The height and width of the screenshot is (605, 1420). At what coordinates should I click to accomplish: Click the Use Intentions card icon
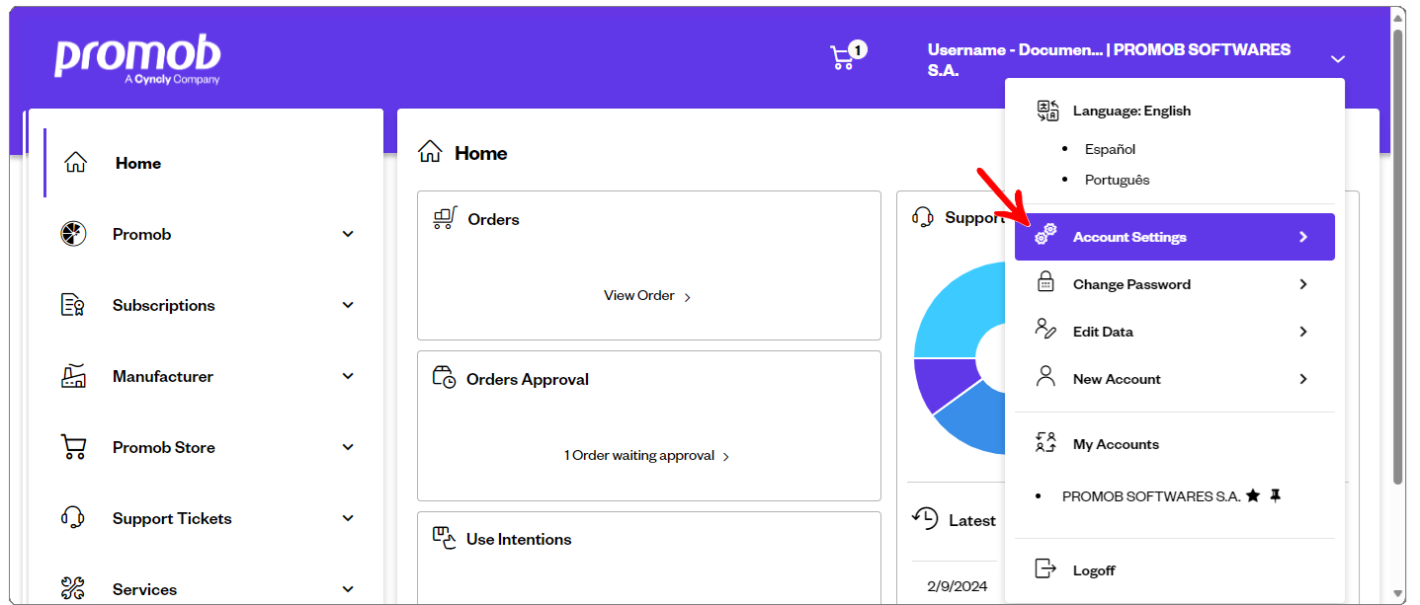(445, 538)
